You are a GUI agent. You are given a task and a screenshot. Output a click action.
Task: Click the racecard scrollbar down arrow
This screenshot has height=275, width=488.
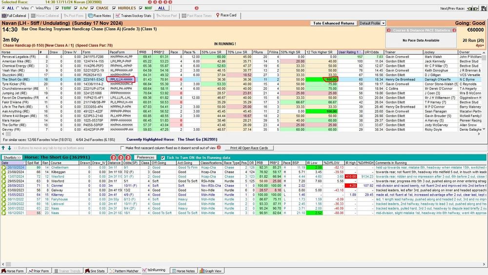coord(484,129)
